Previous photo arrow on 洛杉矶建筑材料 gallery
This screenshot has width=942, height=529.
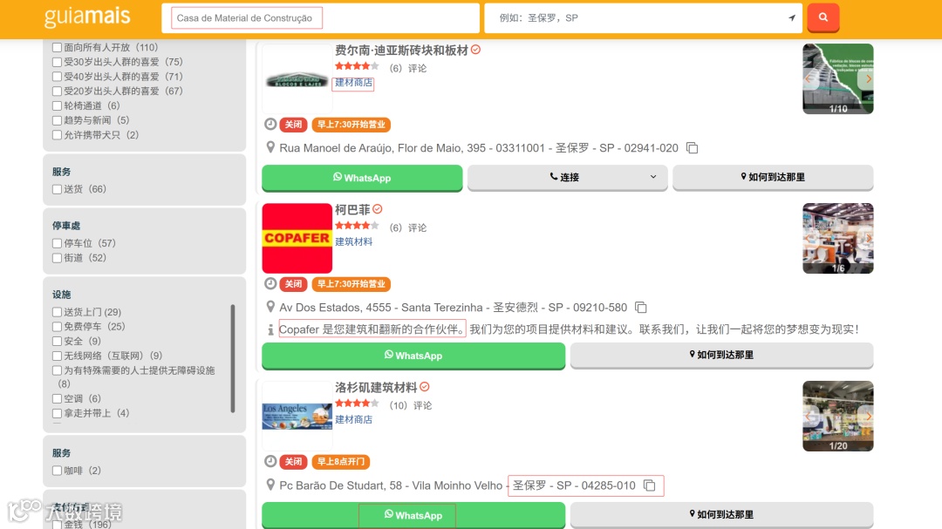[x=809, y=416]
